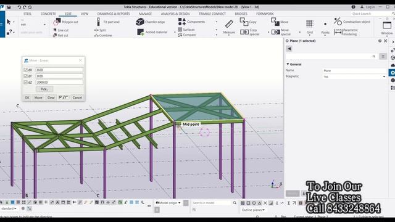The height and width of the screenshot is (222, 395).
Task: Open the TRIMBLE CONNECT tab
Action: 212,14
